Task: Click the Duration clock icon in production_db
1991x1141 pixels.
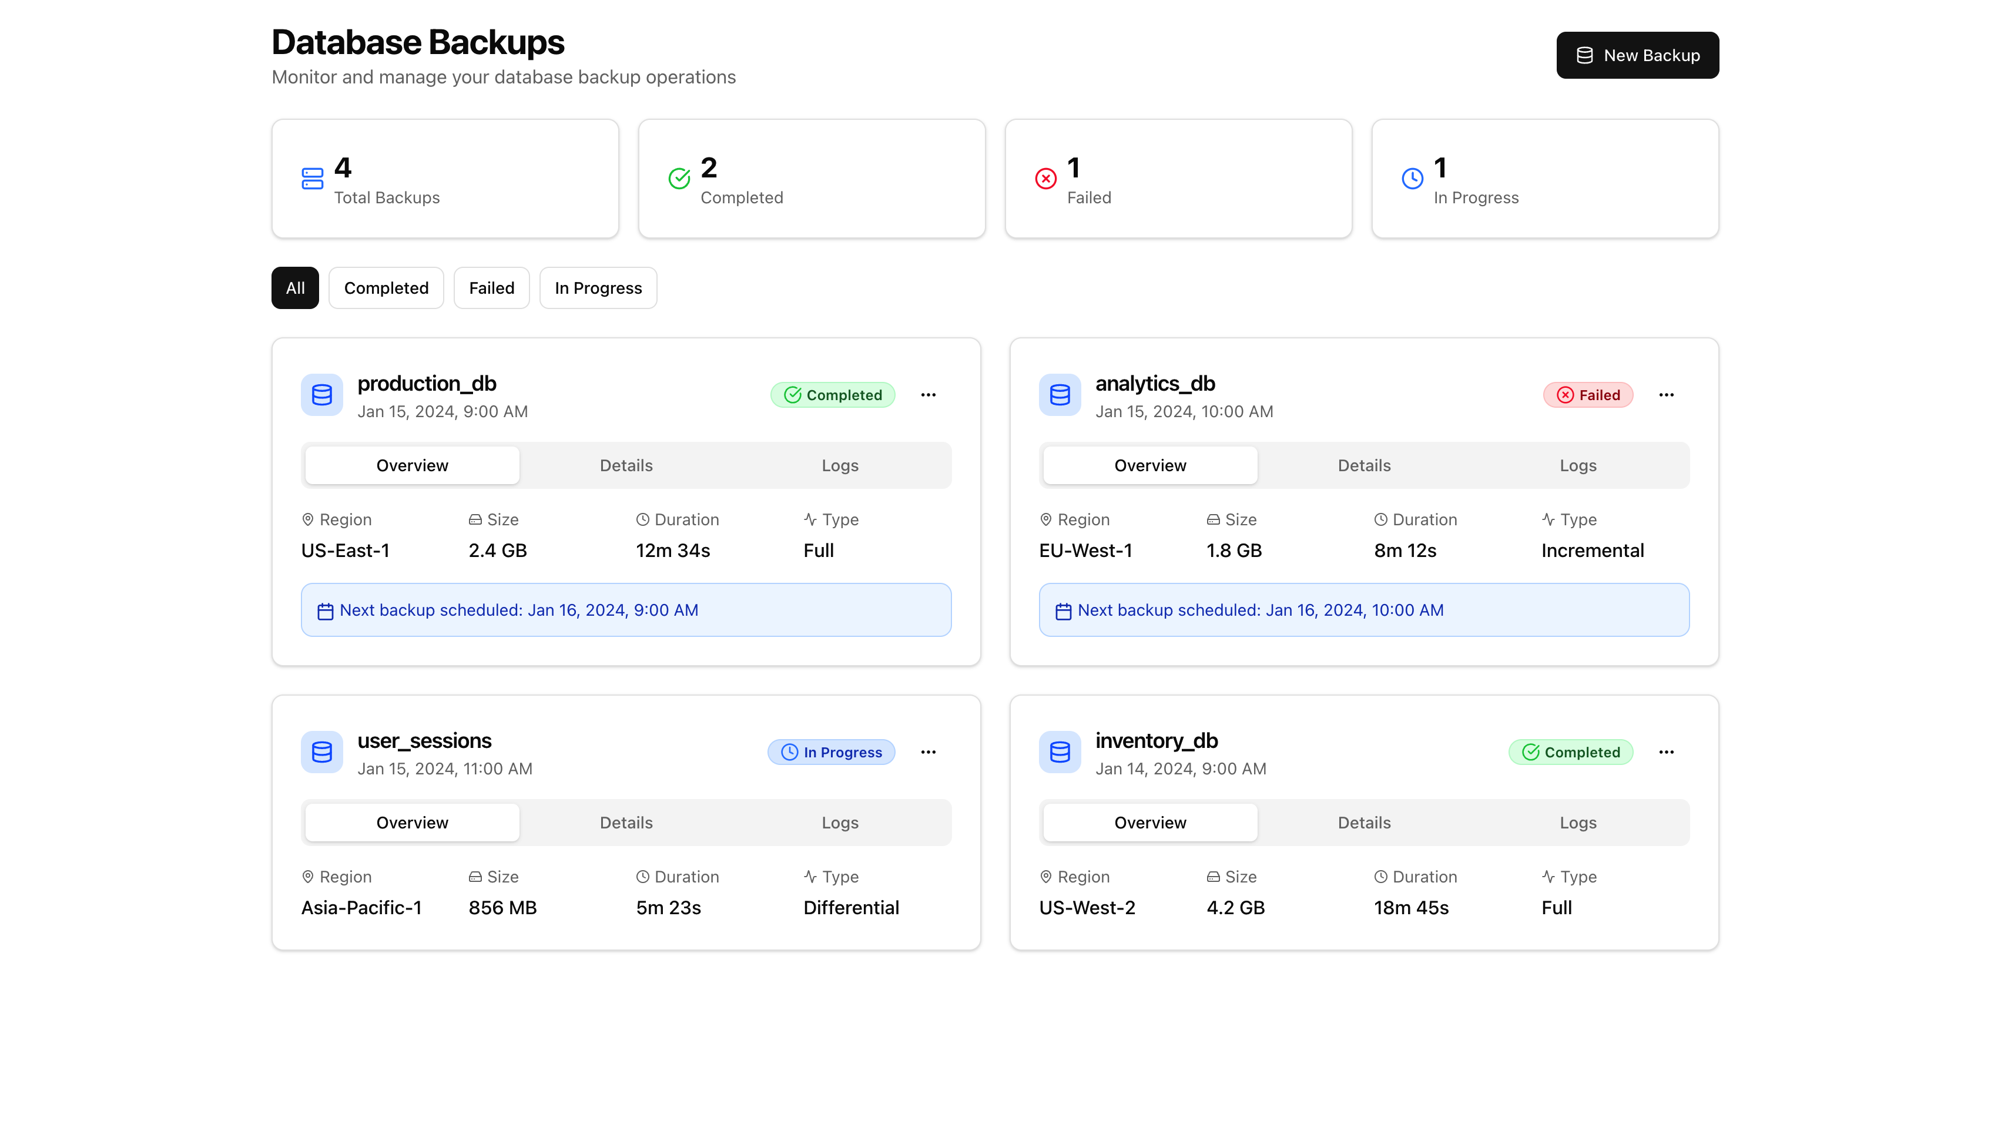Action: pos(642,519)
